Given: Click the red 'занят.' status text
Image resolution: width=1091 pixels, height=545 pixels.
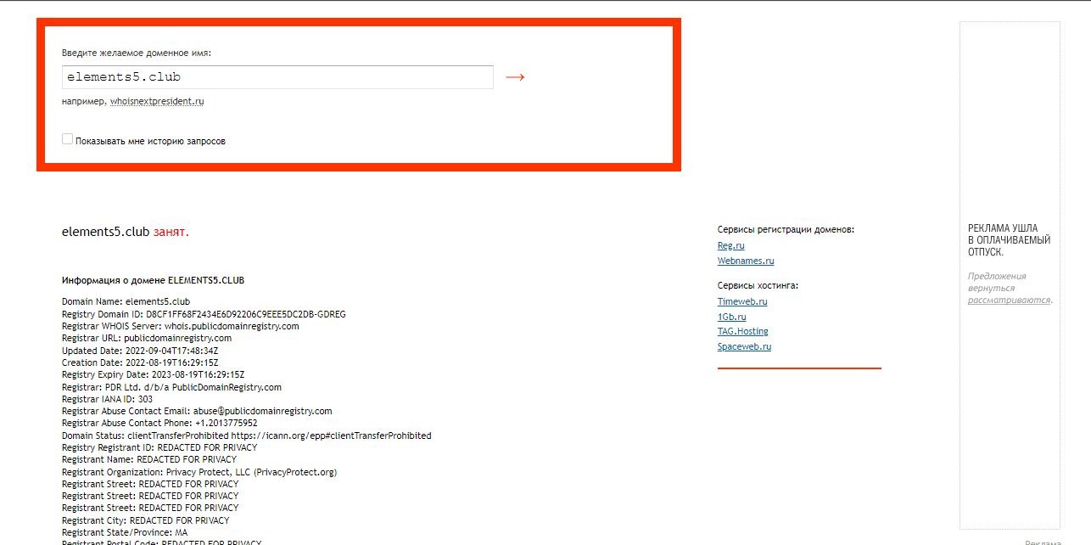Looking at the screenshot, I should [171, 232].
